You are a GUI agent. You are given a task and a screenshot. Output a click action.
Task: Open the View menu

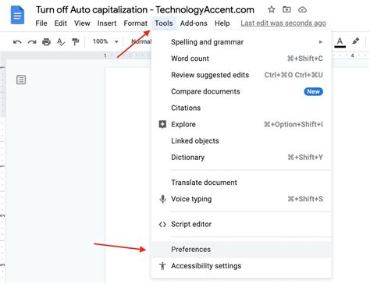tap(82, 23)
